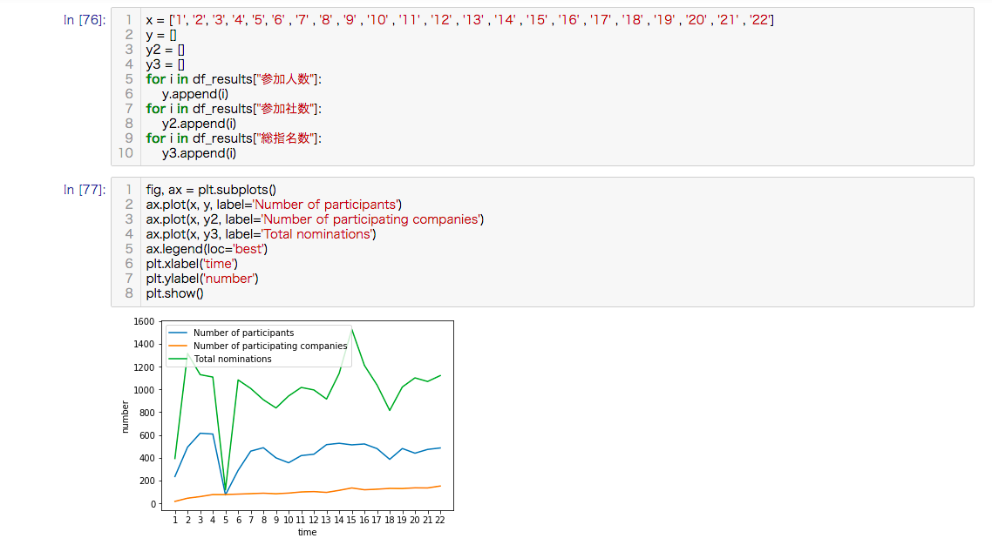Click the line 'y2.append(i)'
This screenshot has height=545, width=992.
[199, 124]
